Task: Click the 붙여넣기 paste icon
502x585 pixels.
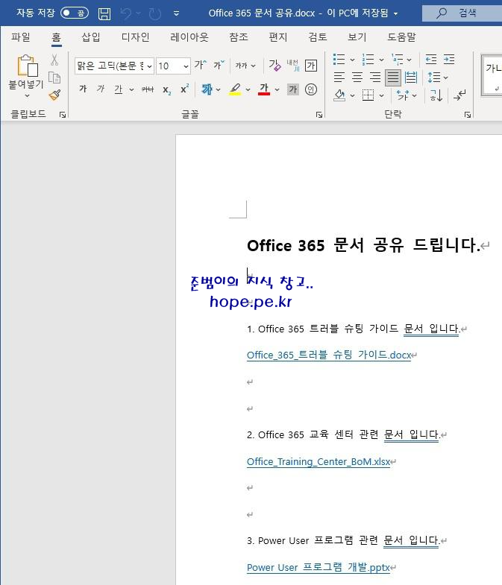Action: coord(28,66)
